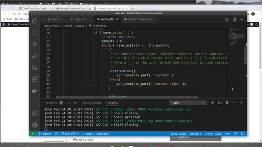Close the index.php editor tab
Screen dimensions: 262x147
coord(117,19)
